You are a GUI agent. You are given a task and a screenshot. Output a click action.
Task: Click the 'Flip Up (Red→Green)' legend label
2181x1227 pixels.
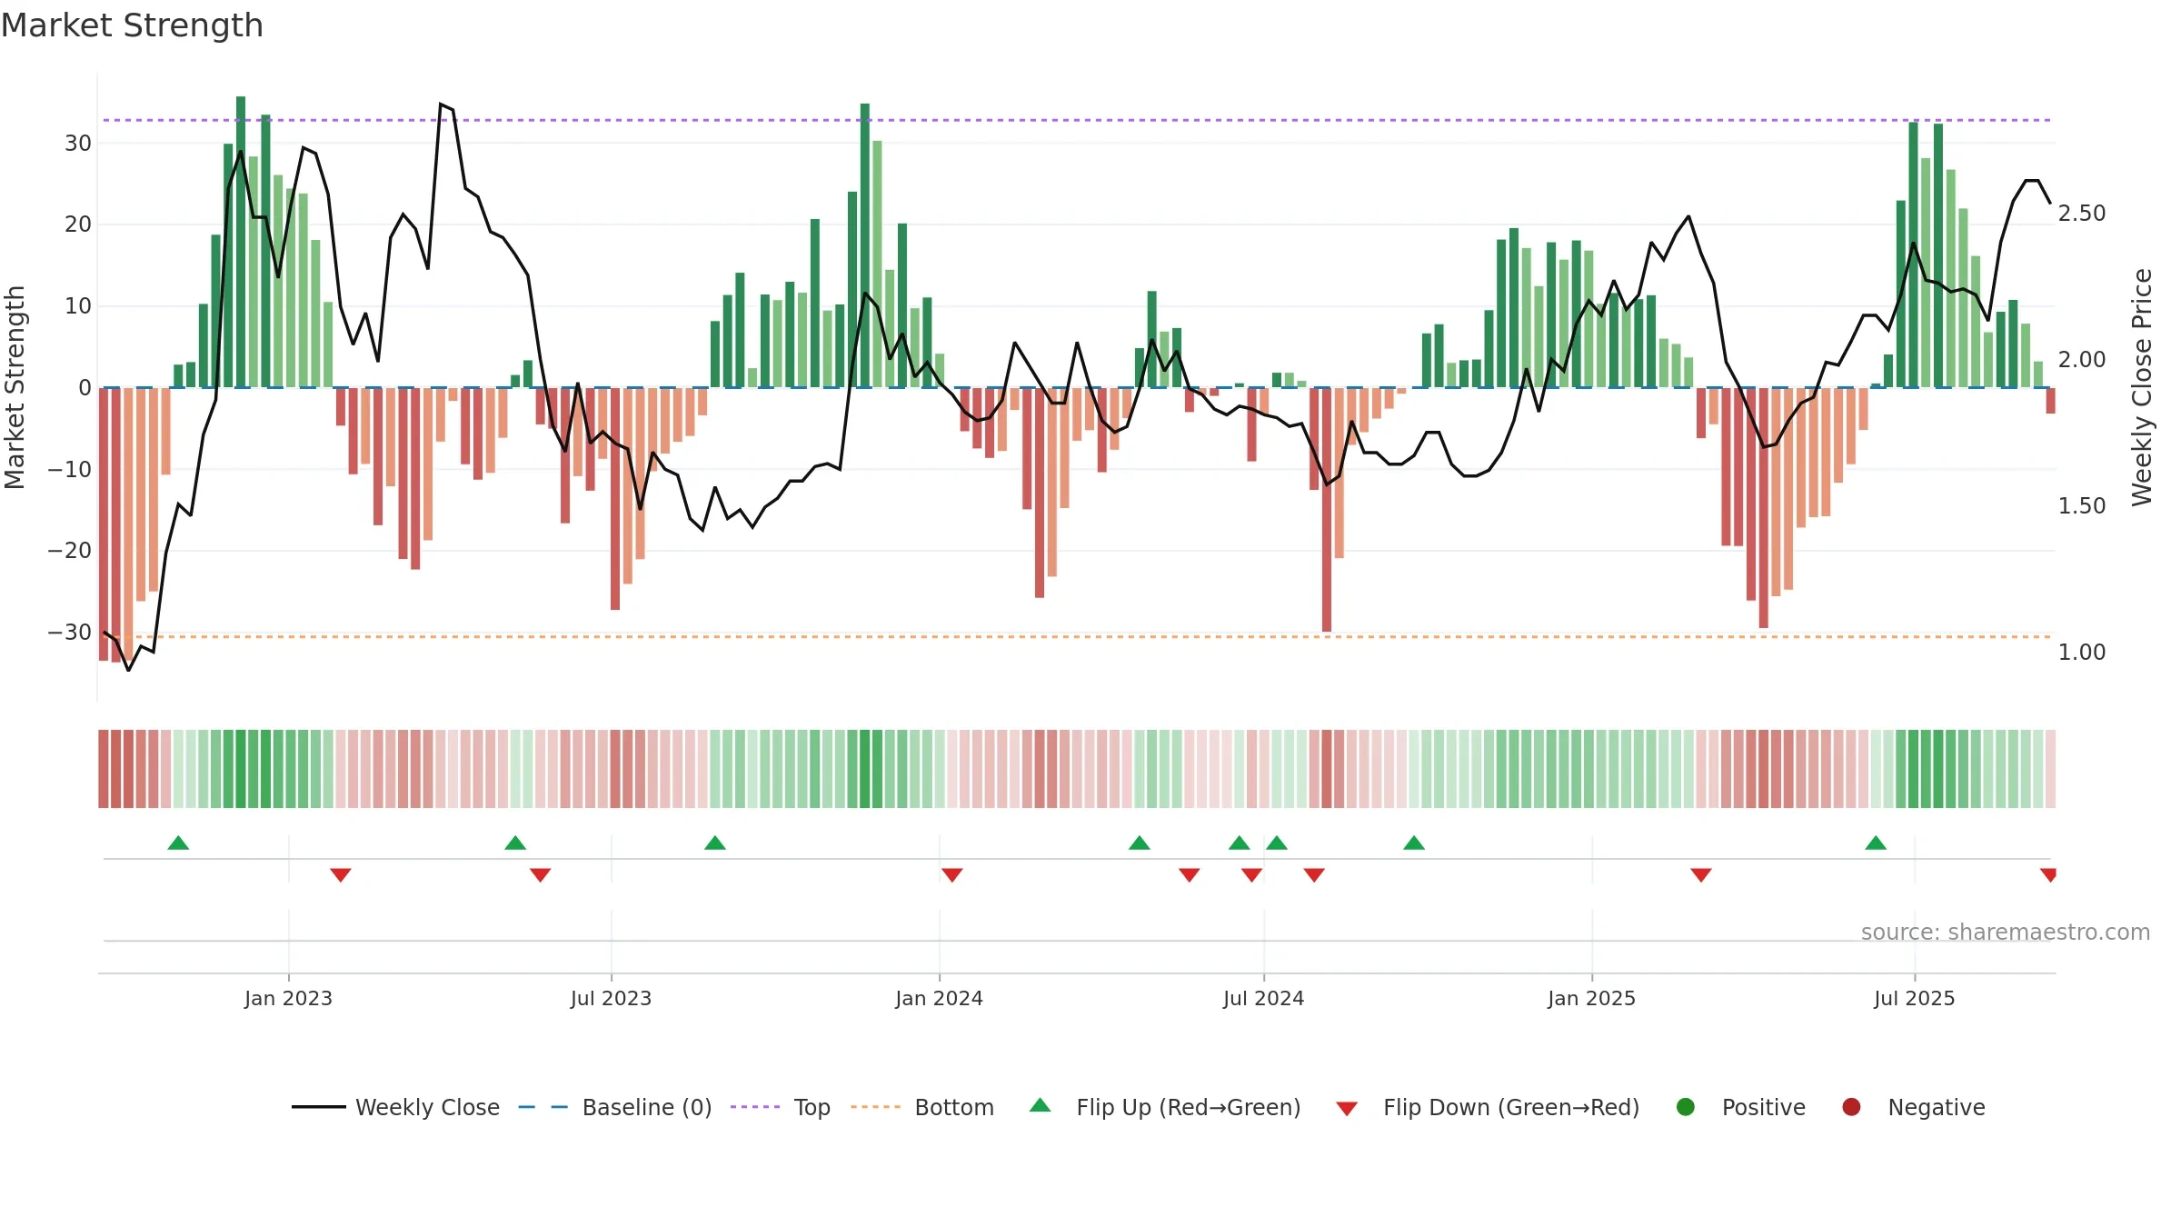tap(1189, 1108)
